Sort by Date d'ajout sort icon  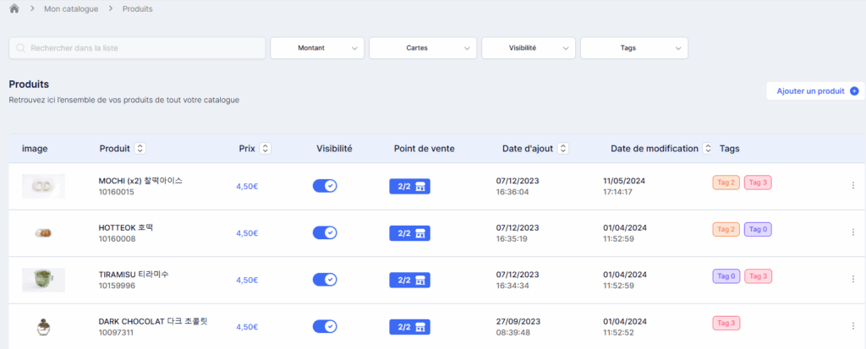[562, 149]
